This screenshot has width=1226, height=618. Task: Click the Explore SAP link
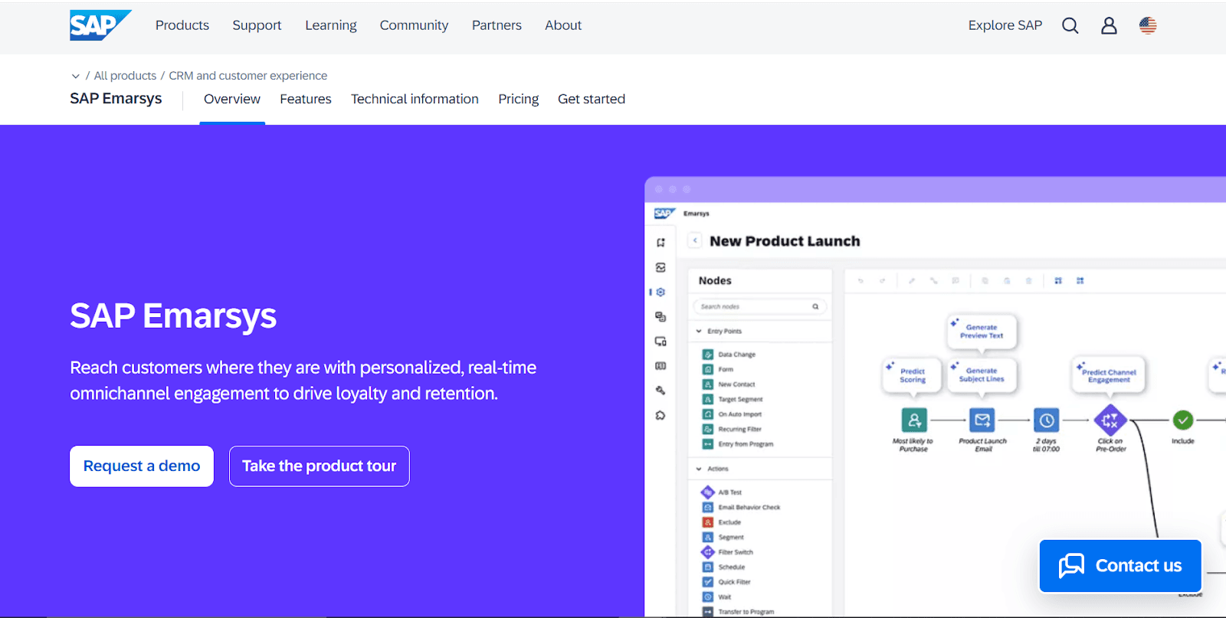point(1005,25)
